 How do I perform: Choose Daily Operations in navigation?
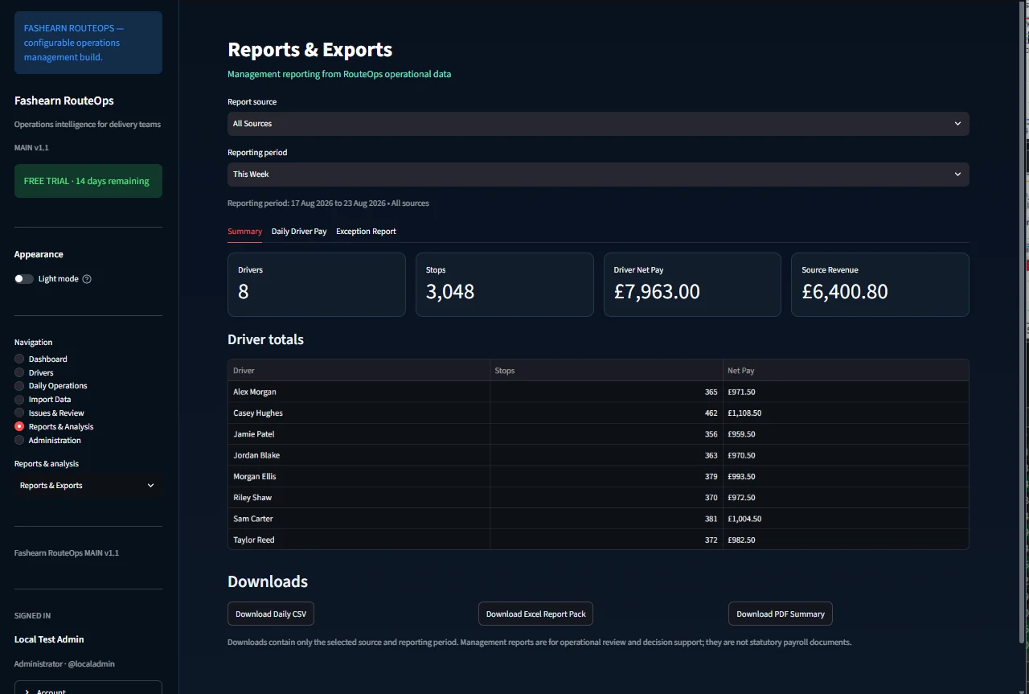click(51, 386)
